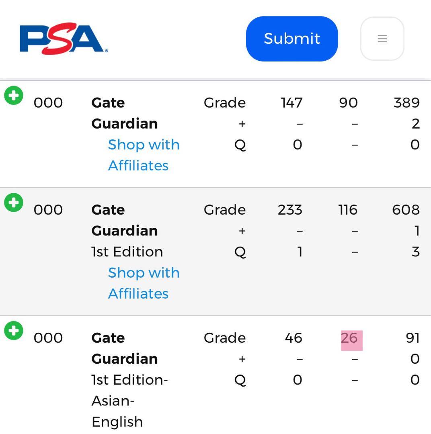Open Shop with Affiliates for first Gate Guardian
The image size is (431, 434).
[144, 155]
